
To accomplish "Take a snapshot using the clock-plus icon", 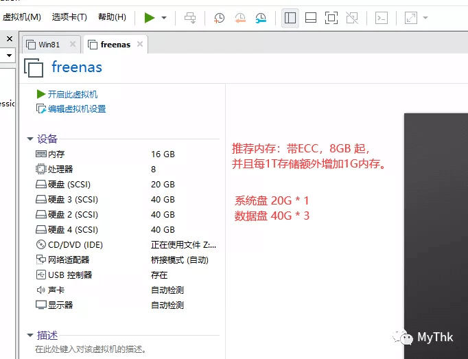I will tap(219, 18).
